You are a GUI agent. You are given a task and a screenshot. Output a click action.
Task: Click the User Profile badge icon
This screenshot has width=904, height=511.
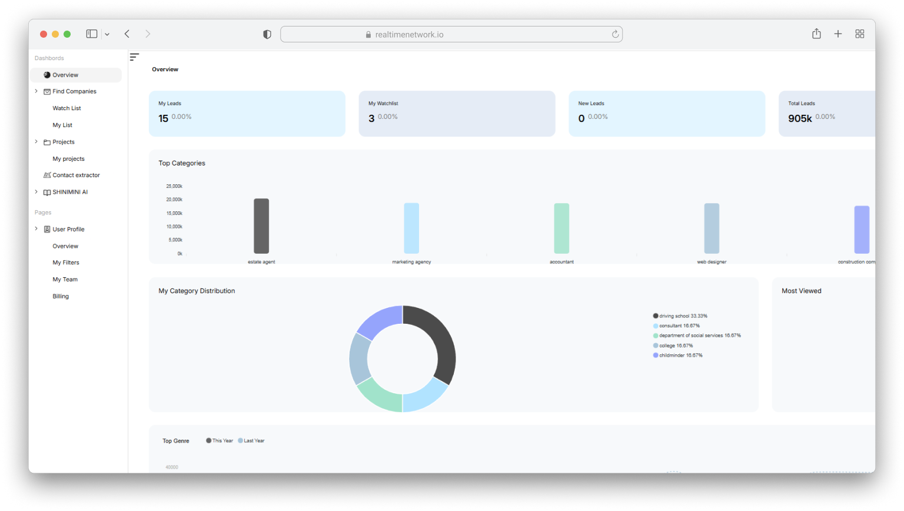click(47, 230)
